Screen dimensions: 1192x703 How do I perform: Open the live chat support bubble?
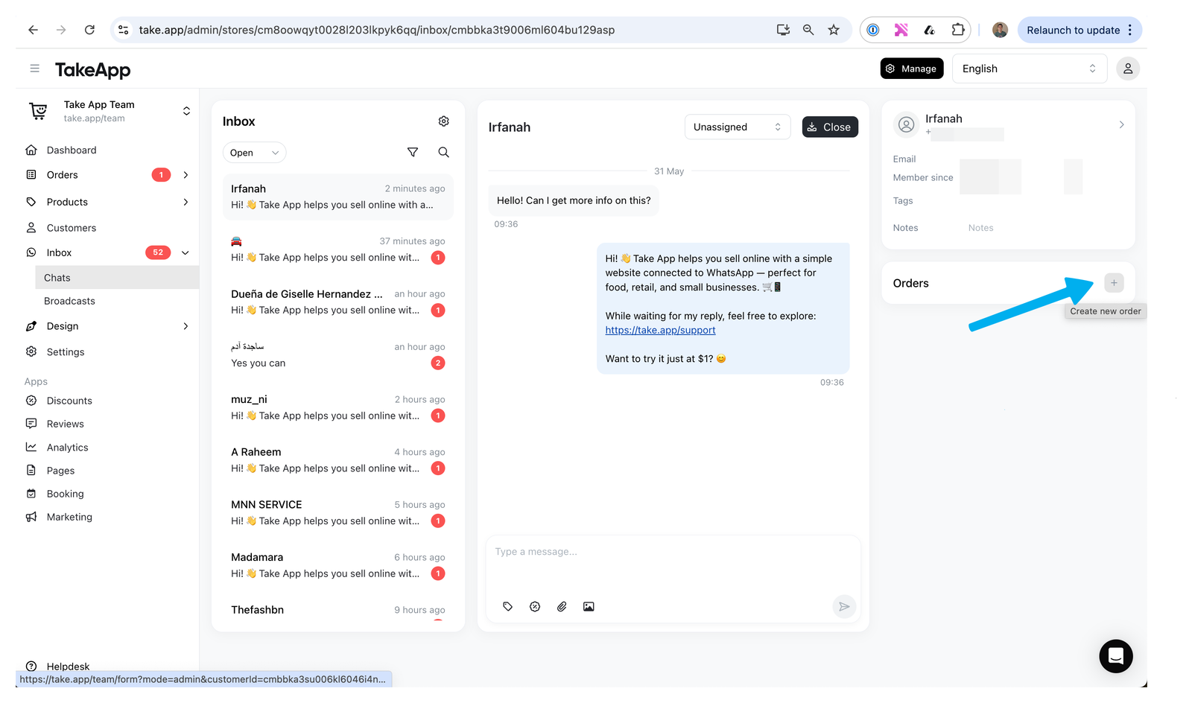pyautogui.click(x=1116, y=656)
